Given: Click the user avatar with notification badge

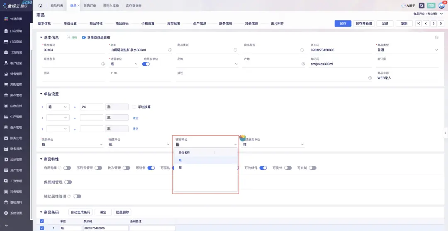Looking at the screenshot, I should pos(441,6).
